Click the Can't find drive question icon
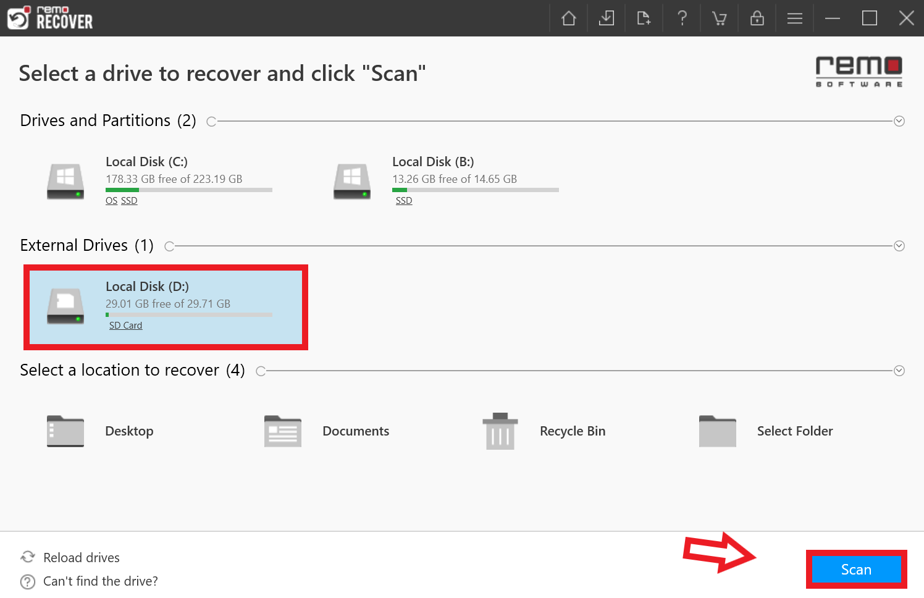Screen dimensions: 924x598 point(28,582)
